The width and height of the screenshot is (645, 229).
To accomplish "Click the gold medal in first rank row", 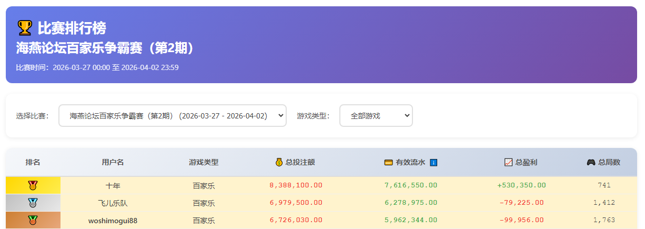I will [x=33, y=185].
